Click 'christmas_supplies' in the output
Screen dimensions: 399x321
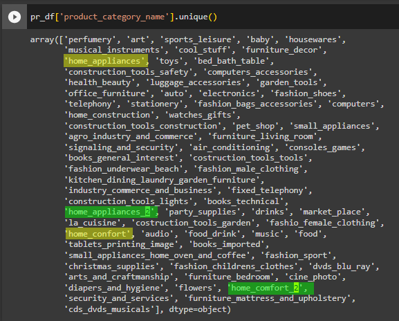(x=111, y=267)
